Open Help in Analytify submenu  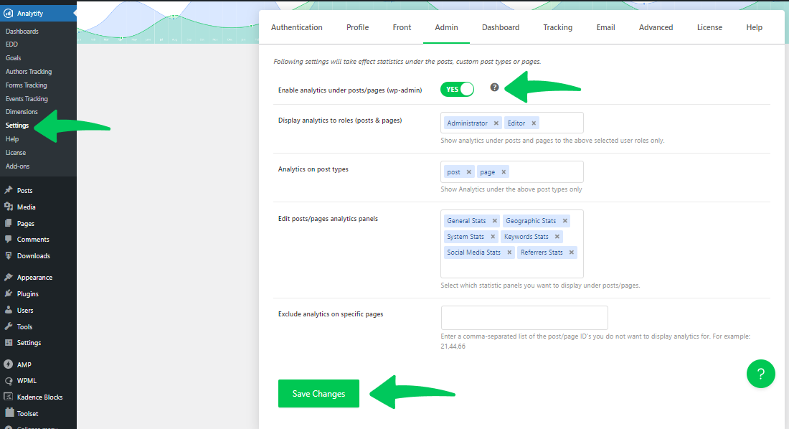point(12,139)
